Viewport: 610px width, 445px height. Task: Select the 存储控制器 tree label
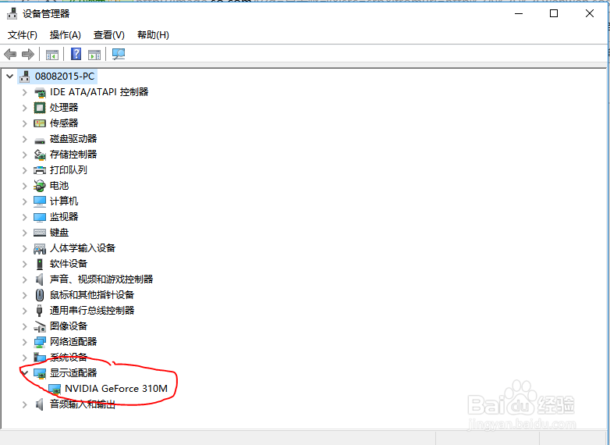(73, 155)
